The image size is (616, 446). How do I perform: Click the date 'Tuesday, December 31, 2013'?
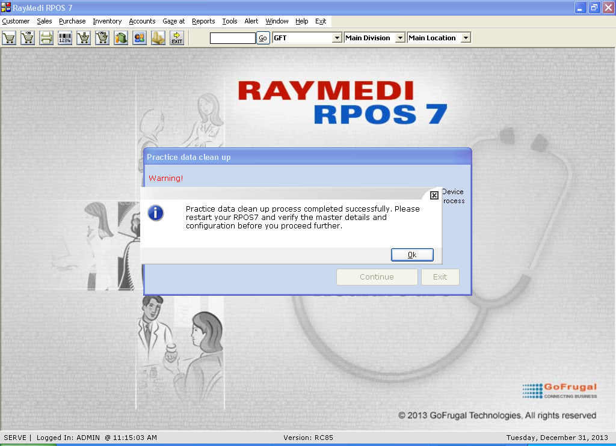pos(557,438)
